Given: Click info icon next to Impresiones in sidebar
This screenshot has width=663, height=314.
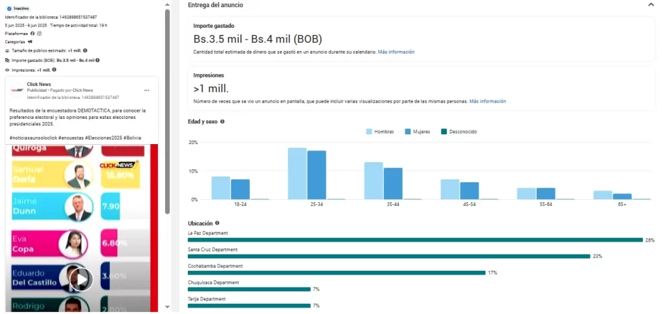Looking at the screenshot, I should tap(54, 70).
